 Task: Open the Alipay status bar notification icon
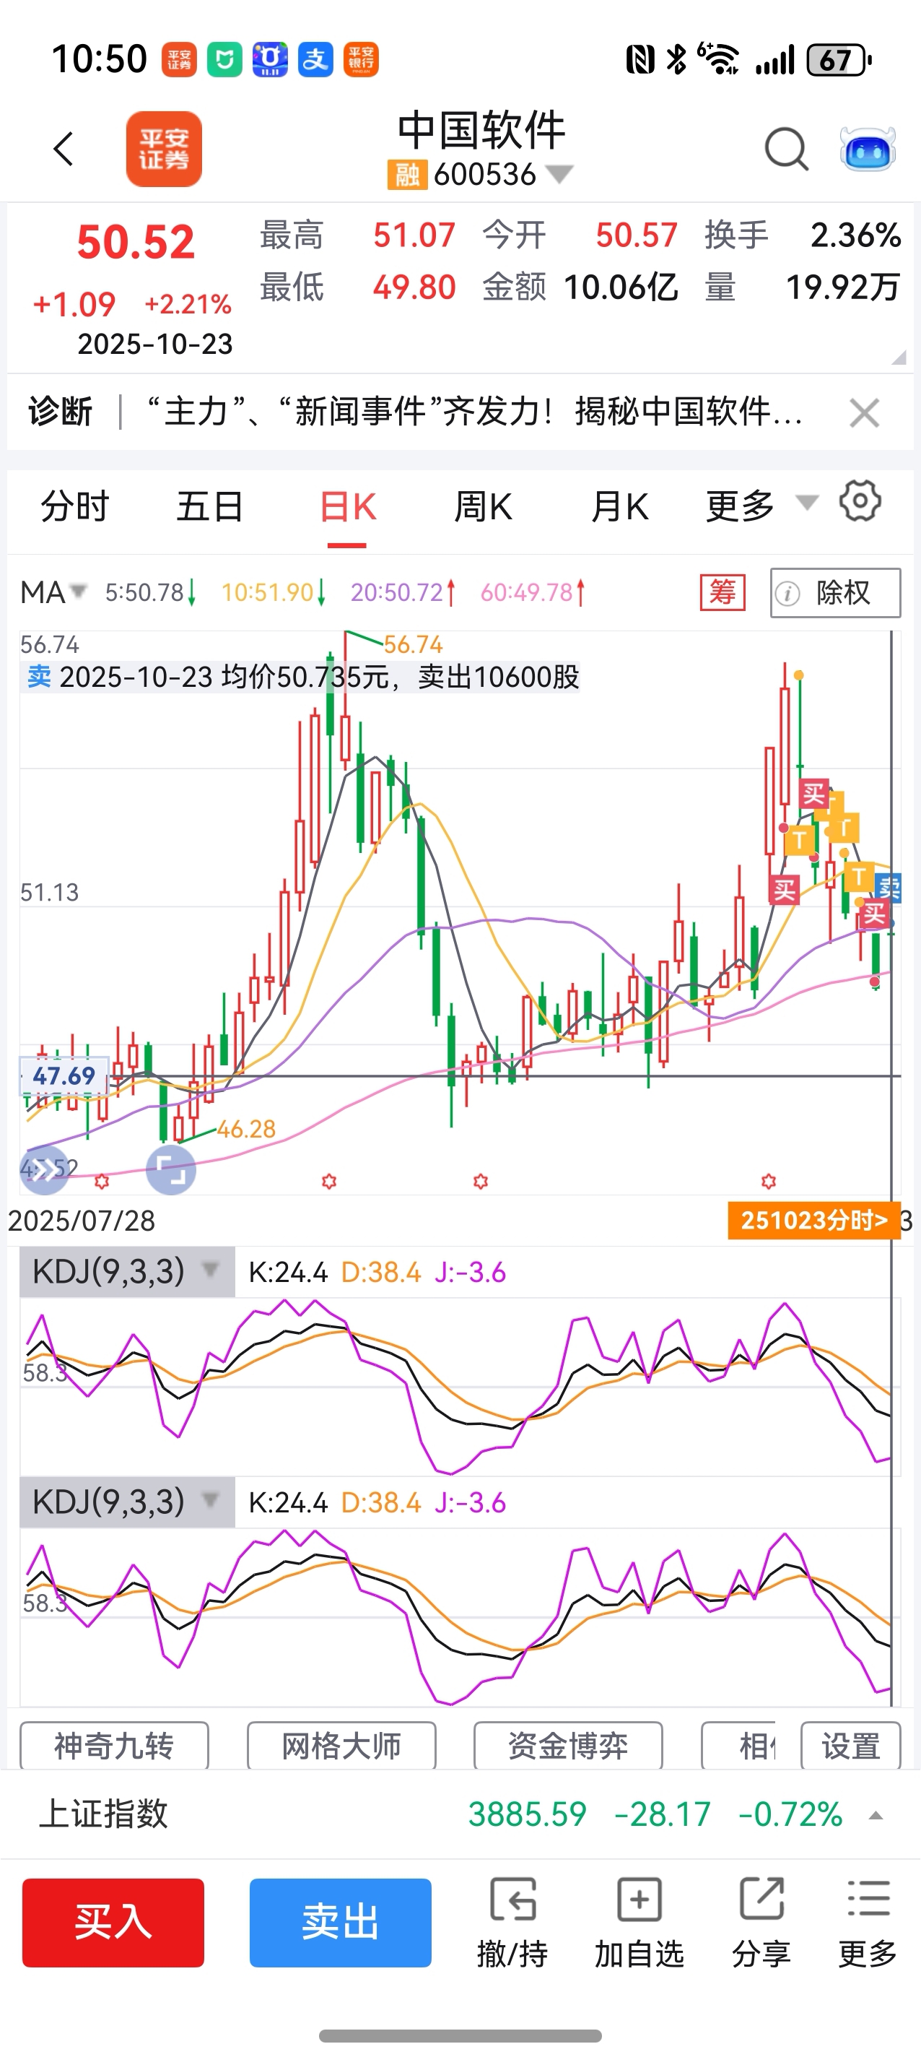coord(316,60)
